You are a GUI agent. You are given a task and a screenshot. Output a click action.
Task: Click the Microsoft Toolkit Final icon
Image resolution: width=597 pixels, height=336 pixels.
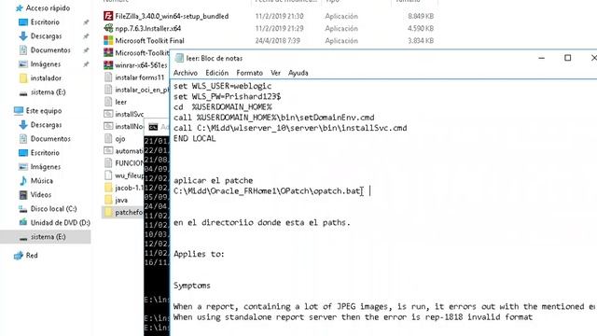pos(108,40)
